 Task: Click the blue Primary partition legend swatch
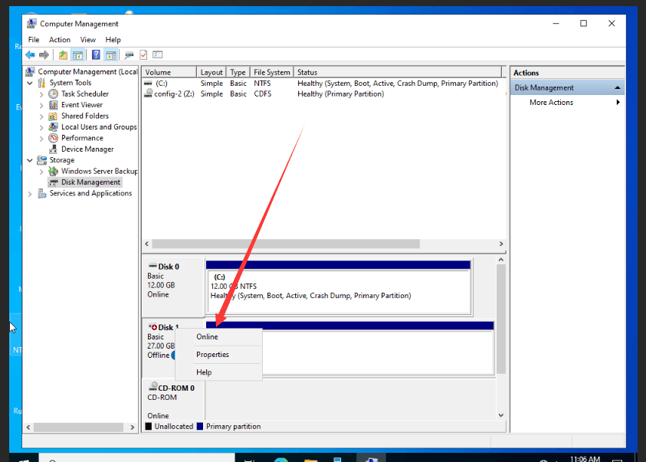(x=200, y=426)
